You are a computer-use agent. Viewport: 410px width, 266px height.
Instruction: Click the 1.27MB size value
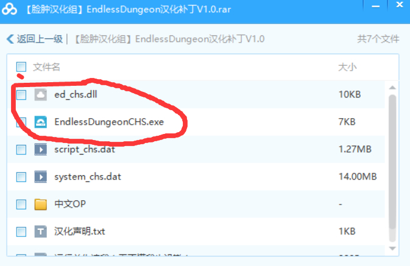pos(355,149)
